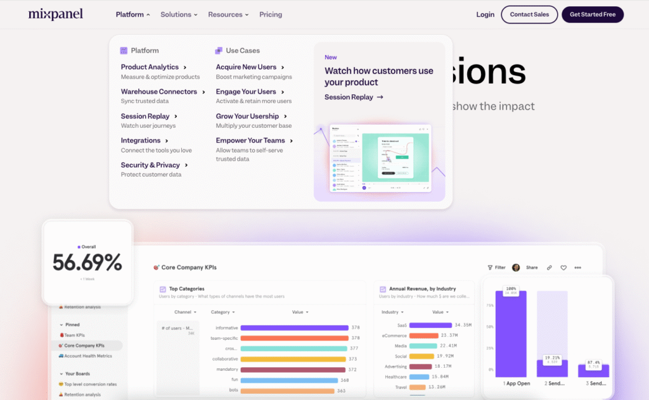This screenshot has height=400, width=649.
Task: Click the SaaS revenue value 34.35M
Action: click(x=463, y=325)
